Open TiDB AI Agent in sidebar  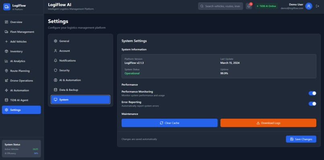click(21, 100)
